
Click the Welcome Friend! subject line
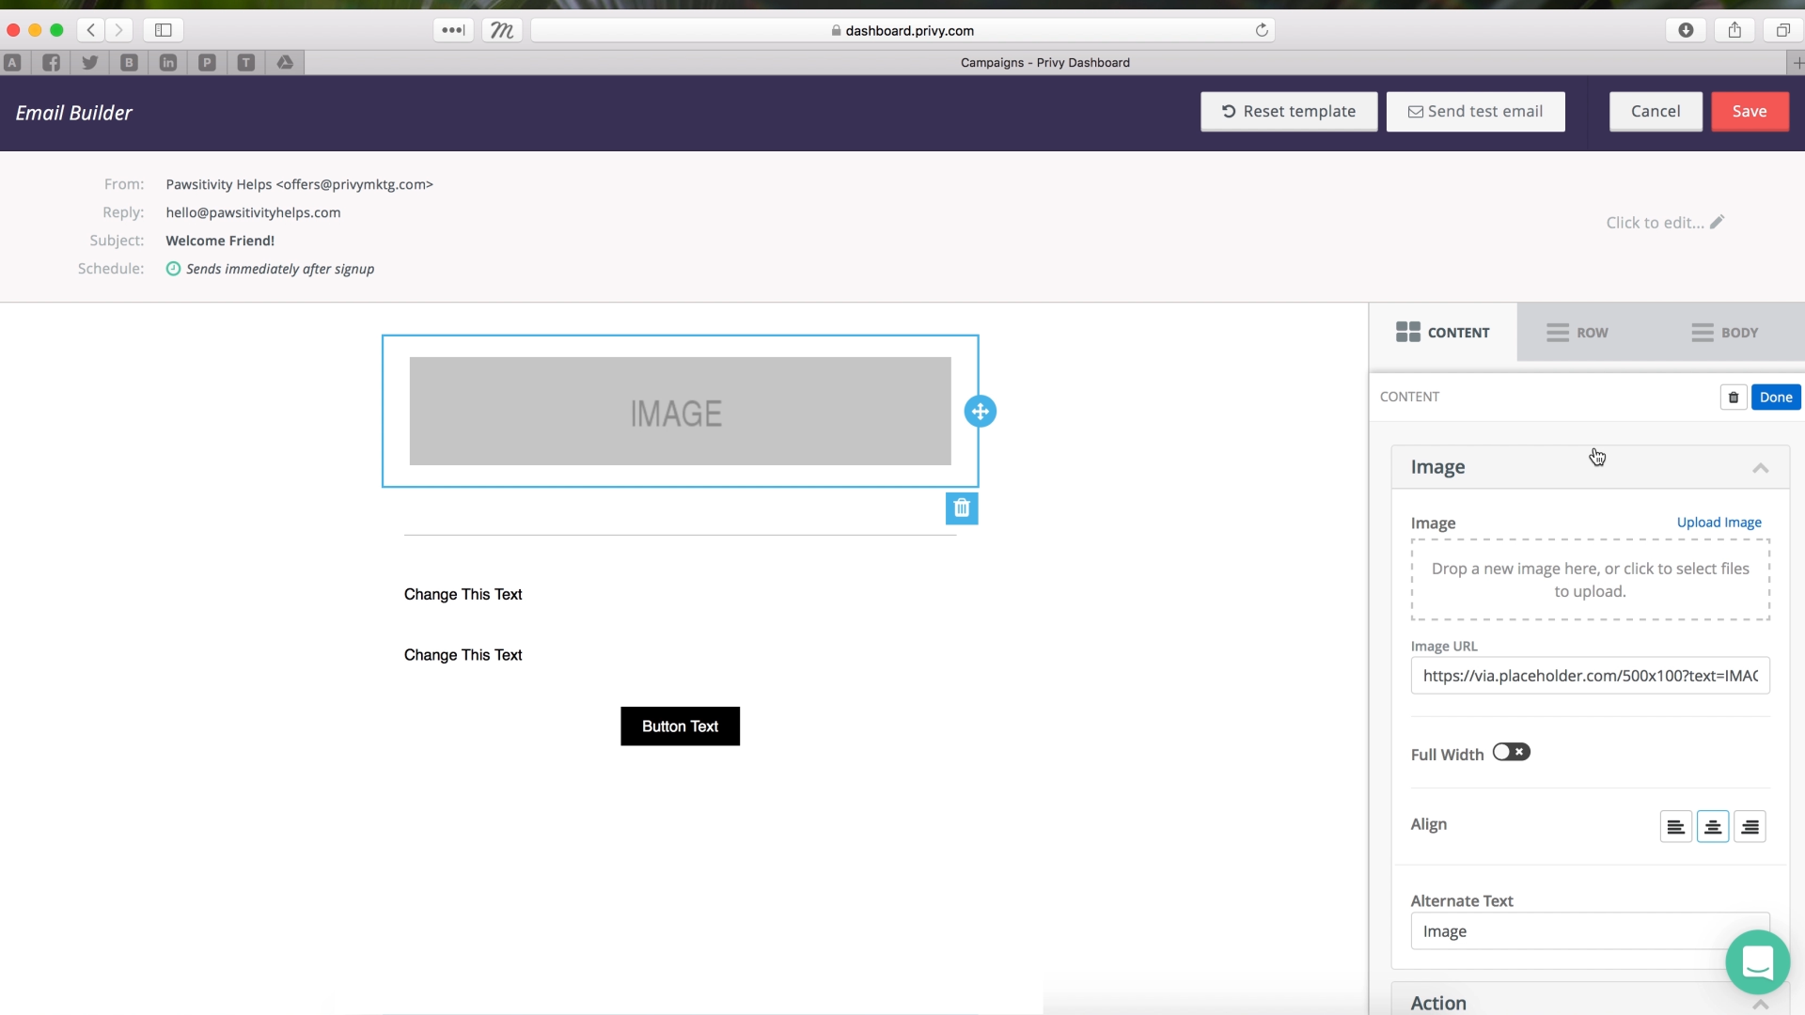point(220,241)
